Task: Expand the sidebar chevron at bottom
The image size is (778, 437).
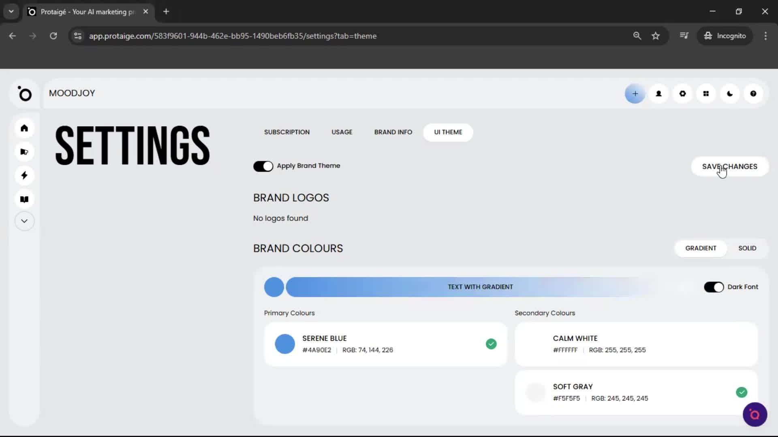Action: click(24, 221)
